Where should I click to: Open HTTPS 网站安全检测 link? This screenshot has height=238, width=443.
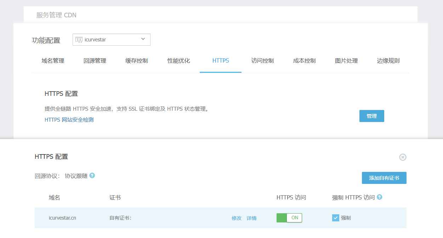pyautogui.click(x=69, y=120)
